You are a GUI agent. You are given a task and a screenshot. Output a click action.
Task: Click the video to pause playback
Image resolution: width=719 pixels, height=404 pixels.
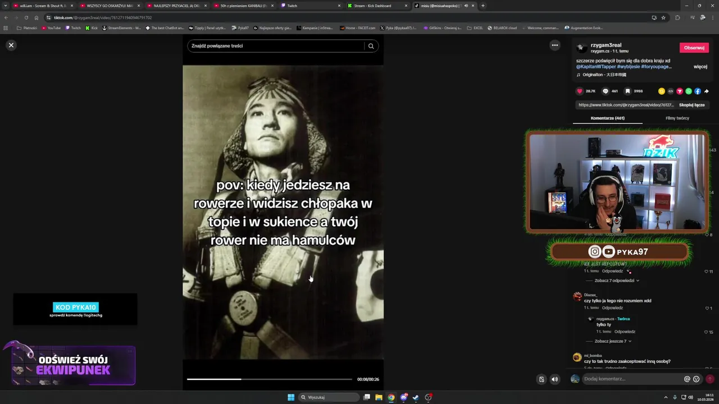coord(283,212)
